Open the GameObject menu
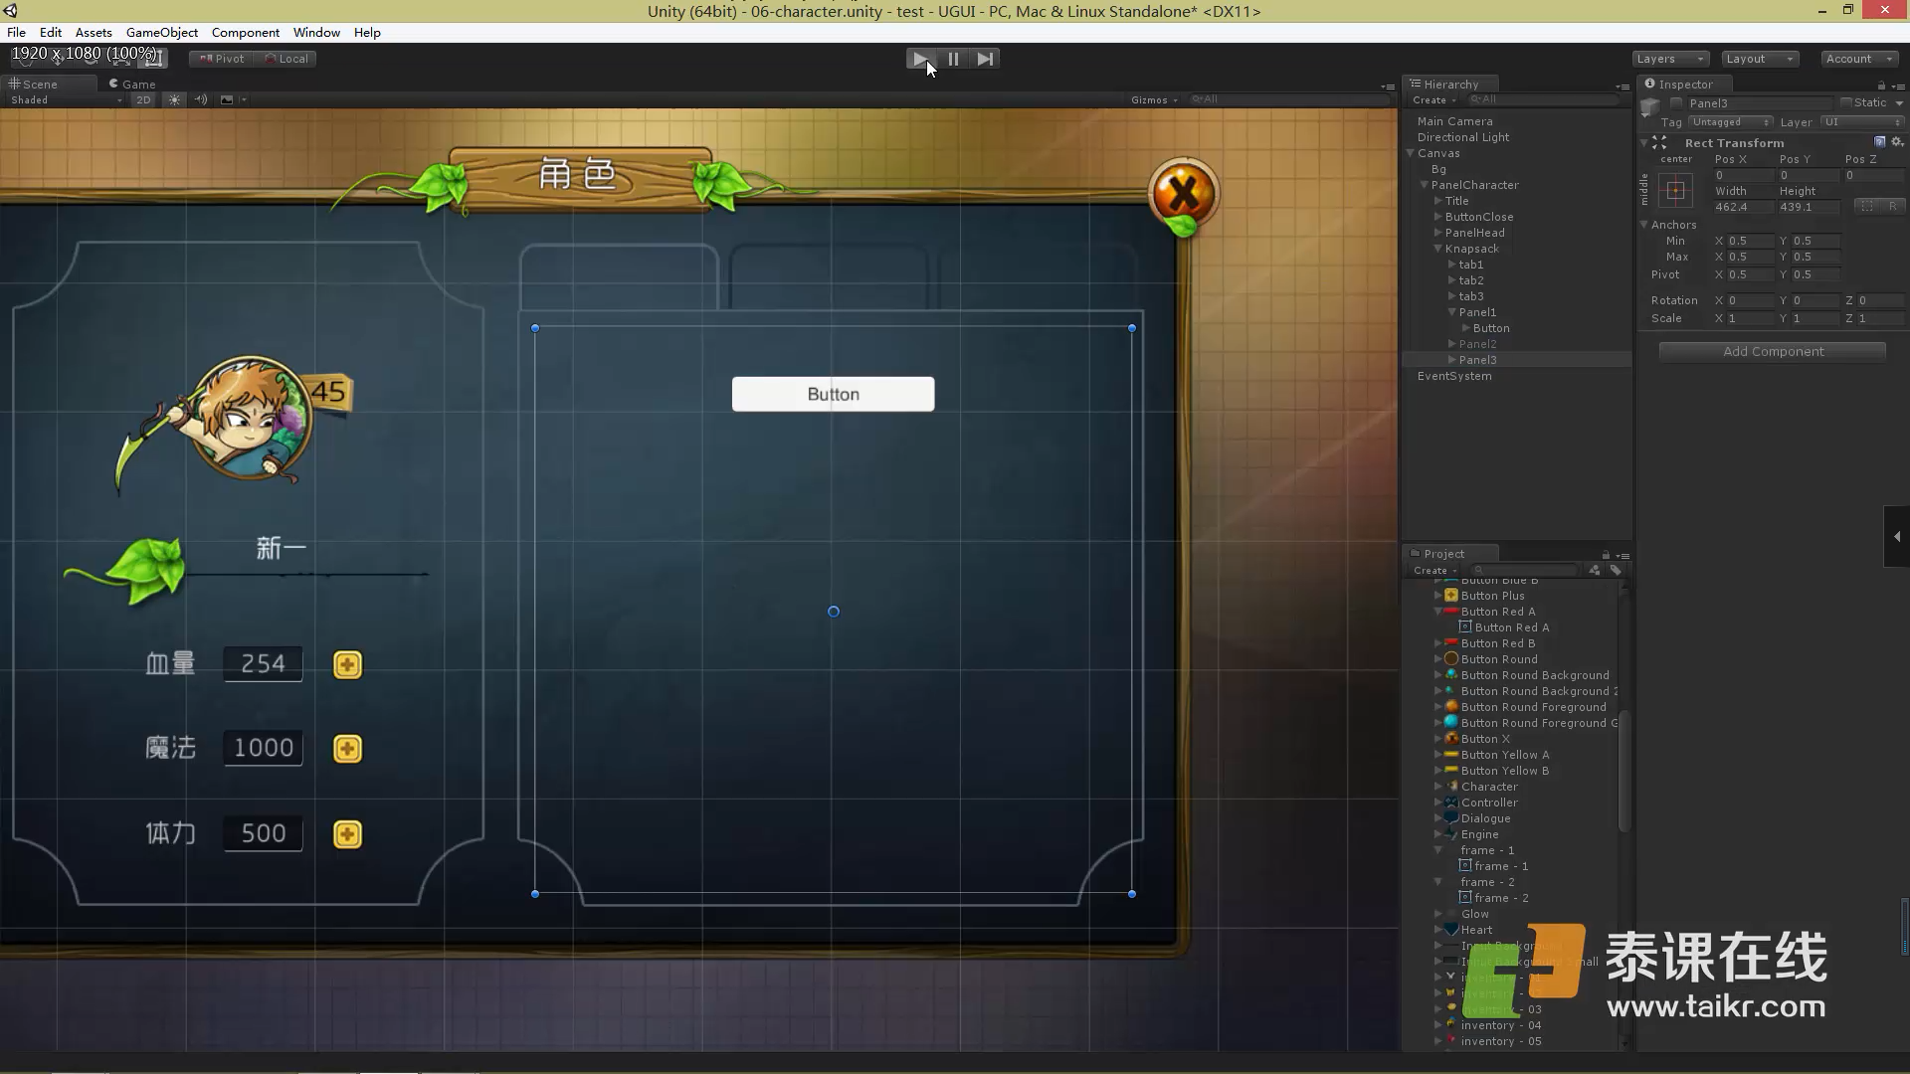1910x1074 pixels. click(x=162, y=32)
